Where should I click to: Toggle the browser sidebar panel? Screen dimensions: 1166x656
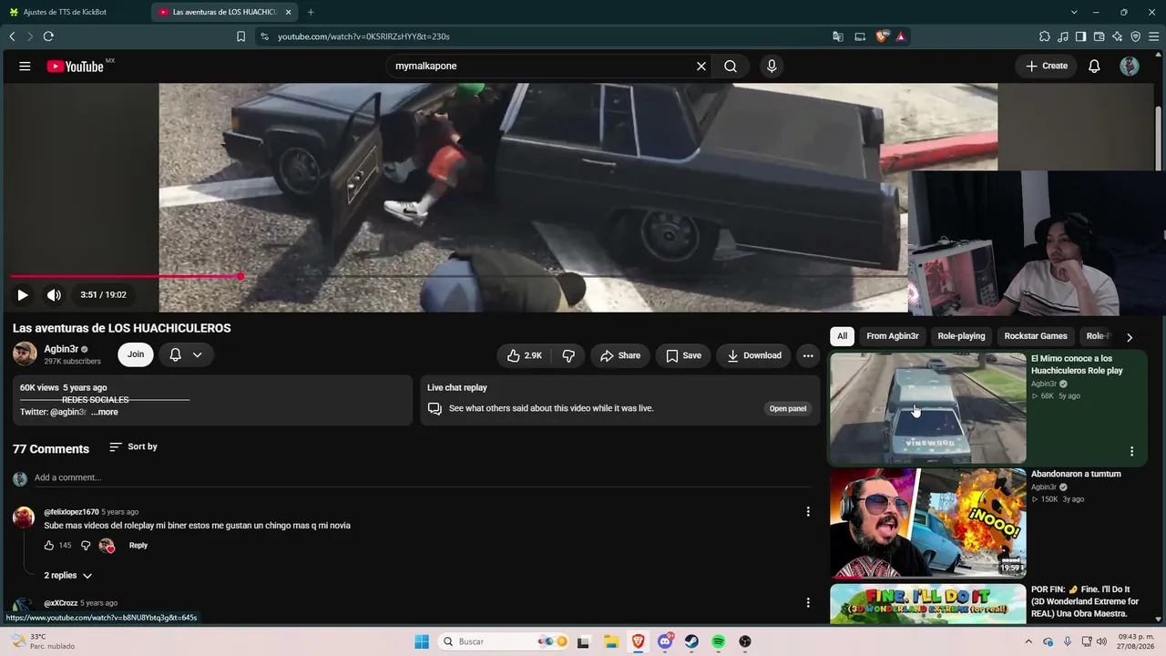pyautogui.click(x=1080, y=36)
